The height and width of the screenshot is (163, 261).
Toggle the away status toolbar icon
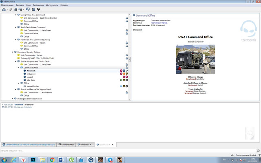pyautogui.click(x=20, y=9)
